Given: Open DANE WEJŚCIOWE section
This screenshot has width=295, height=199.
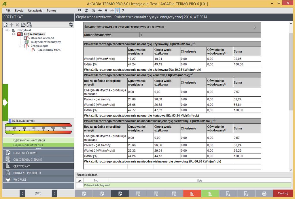Looking at the screenshot, I should coord(38,153).
